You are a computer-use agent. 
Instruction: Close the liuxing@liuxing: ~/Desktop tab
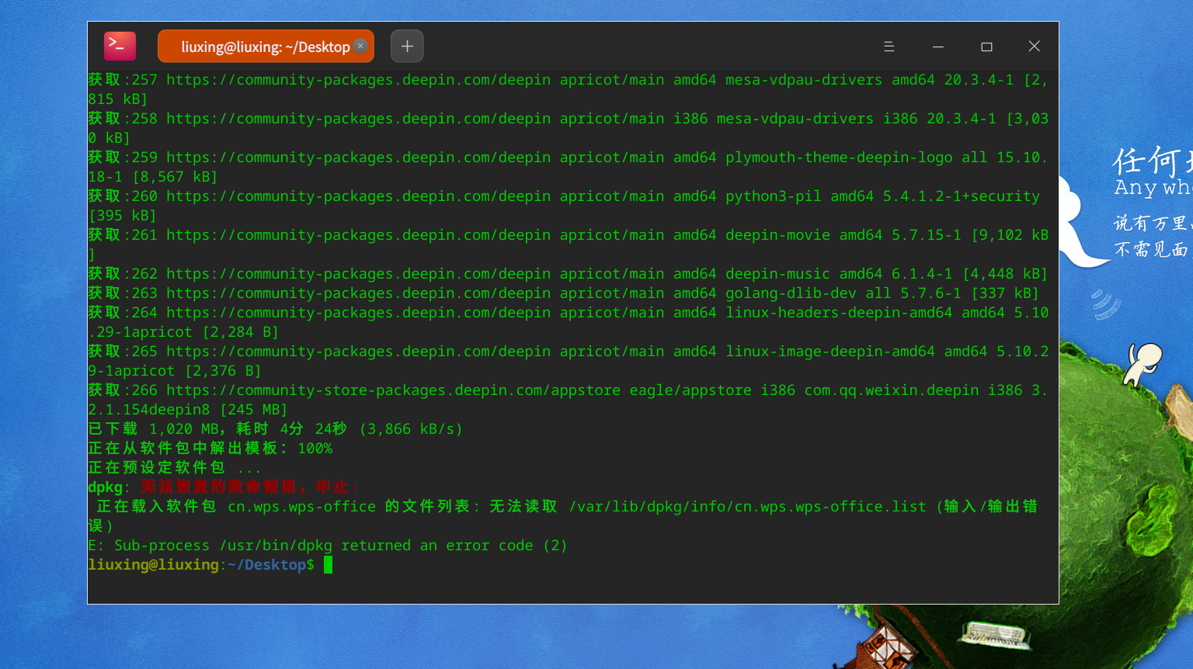pos(360,46)
